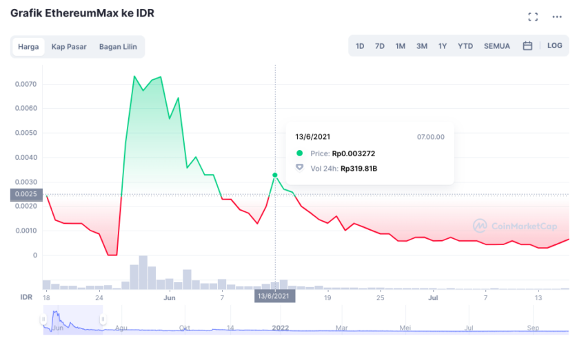
Task: Click the green price point marker
Action: (x=275, y=175)
